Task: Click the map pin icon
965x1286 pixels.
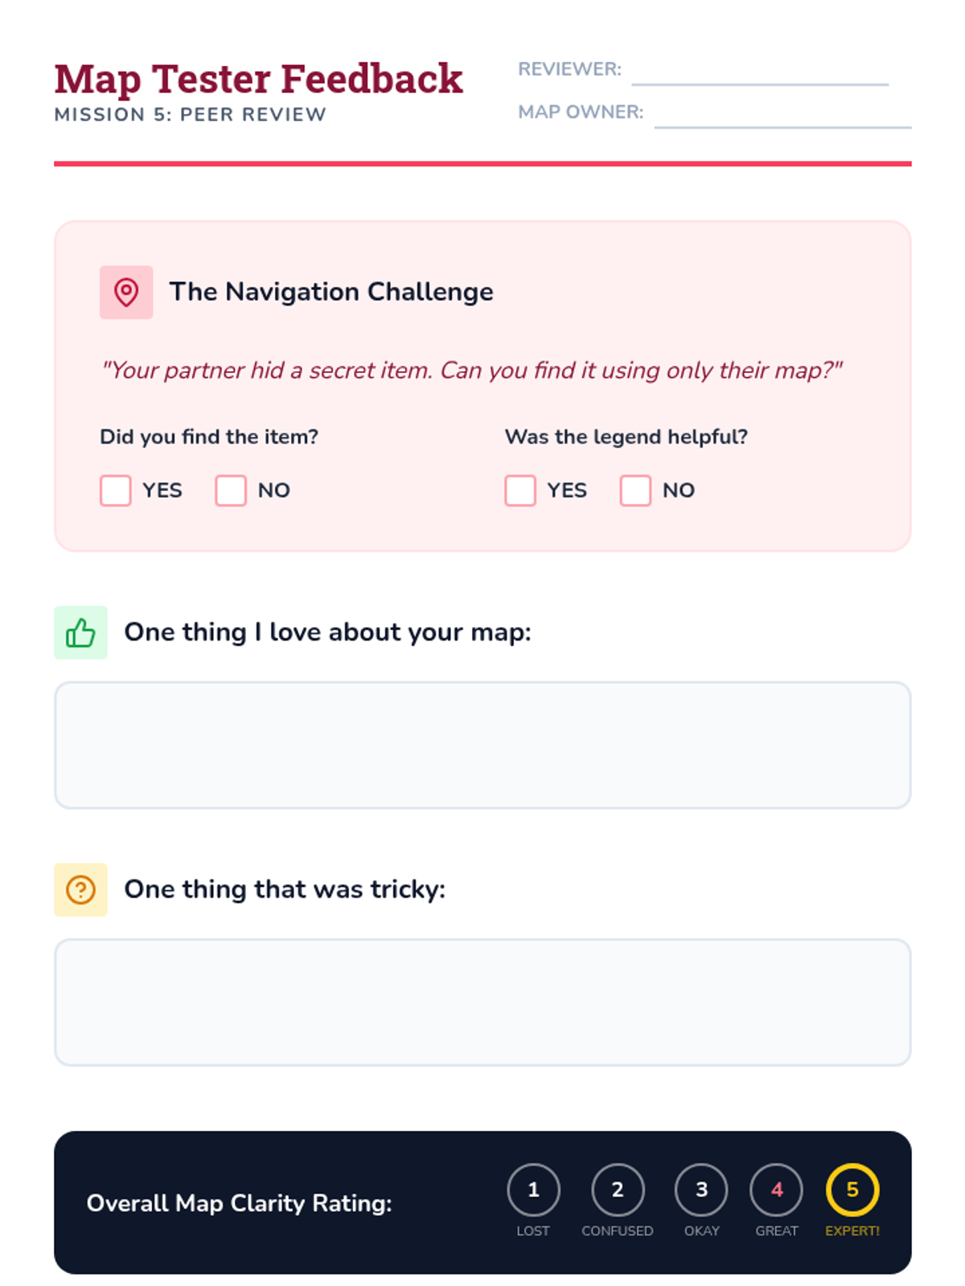Action: (x=126, y=293)
